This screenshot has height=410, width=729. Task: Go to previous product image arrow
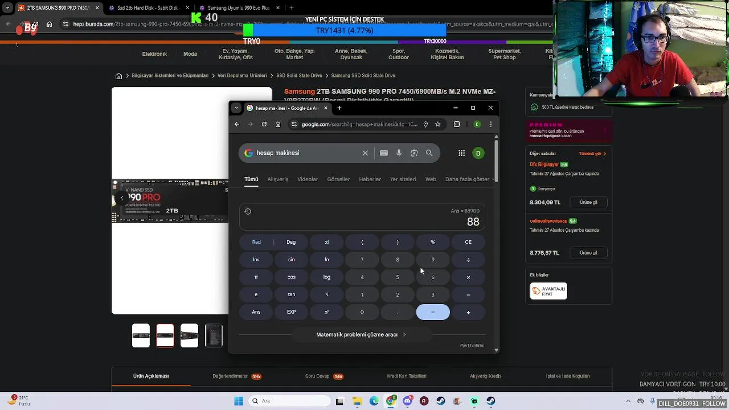point(121,198)
